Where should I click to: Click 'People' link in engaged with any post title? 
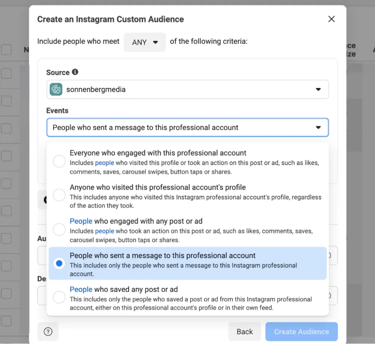pos(81,221)
